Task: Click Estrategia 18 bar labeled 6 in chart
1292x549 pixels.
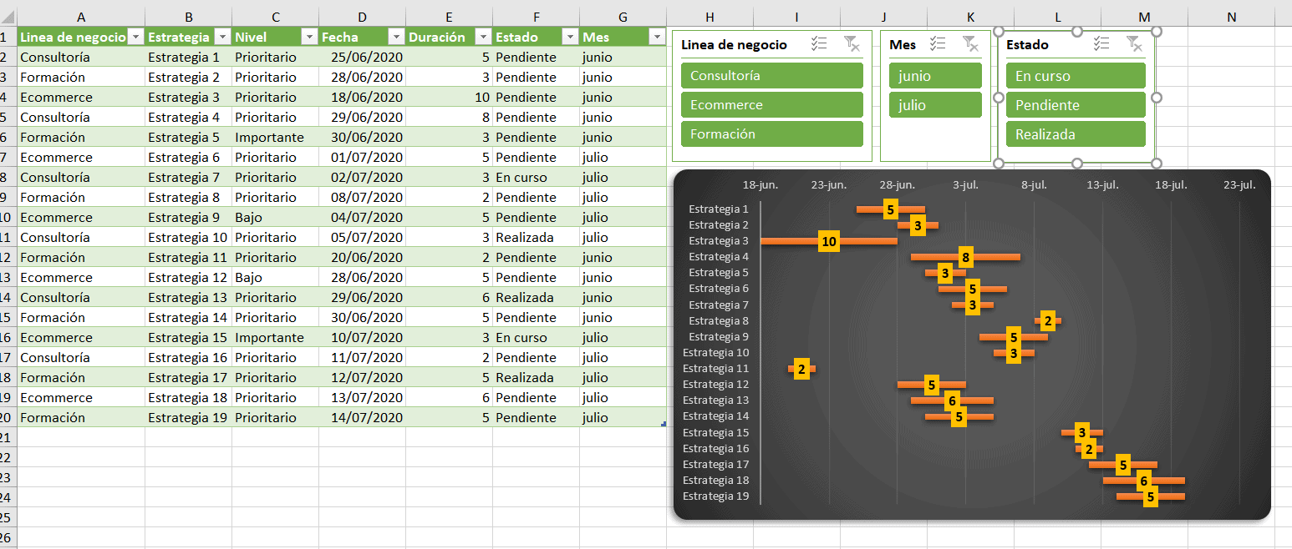Action: pos(1143,481)
